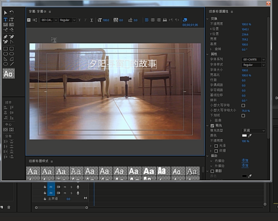
Task: Enable the 阴影 shadow checkbox
Action: pyautogui.click(x=212, y=171)
